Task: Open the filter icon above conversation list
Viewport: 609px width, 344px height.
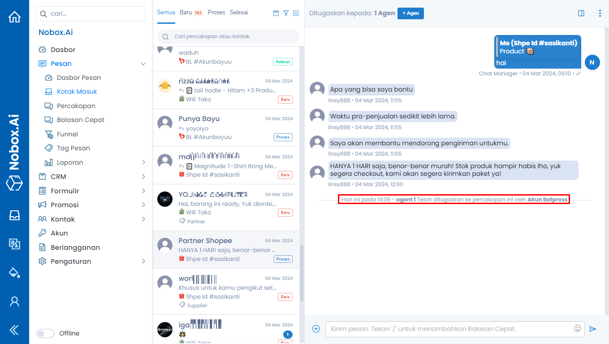Action: pos(286,13)
